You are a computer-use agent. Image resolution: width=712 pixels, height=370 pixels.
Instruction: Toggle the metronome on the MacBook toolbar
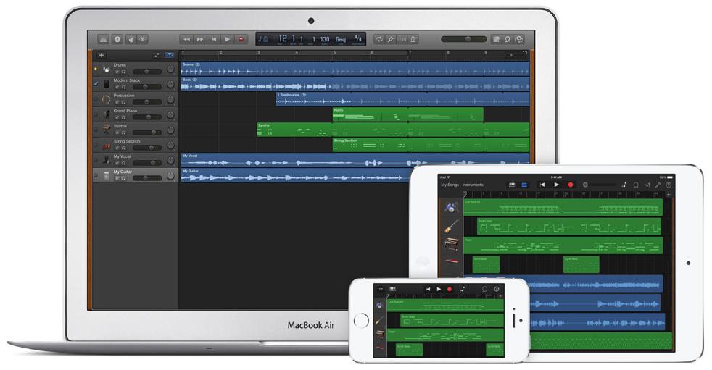(x=413, y=39)
